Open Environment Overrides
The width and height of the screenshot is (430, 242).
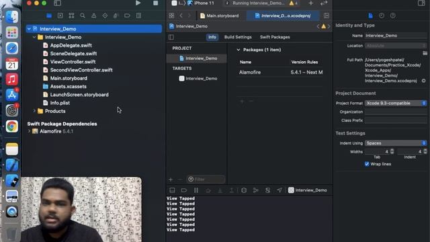tap(267, 190)
